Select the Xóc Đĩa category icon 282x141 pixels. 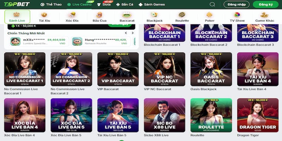pos(72,15)
